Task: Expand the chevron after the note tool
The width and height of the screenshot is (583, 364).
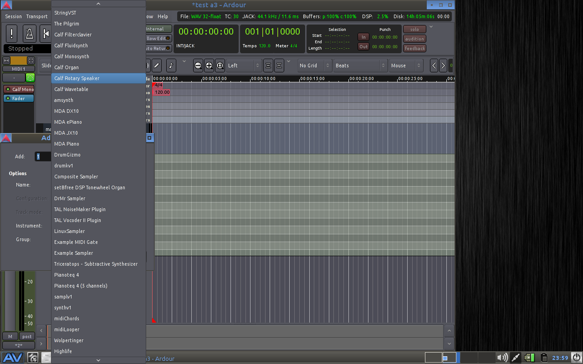Action: [x=184, y=61]
